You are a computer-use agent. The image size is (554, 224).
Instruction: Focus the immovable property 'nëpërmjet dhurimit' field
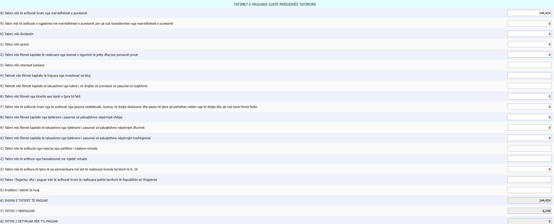pos(529,128)
